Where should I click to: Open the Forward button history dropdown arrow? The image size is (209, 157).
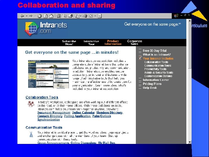click(35, 16)
